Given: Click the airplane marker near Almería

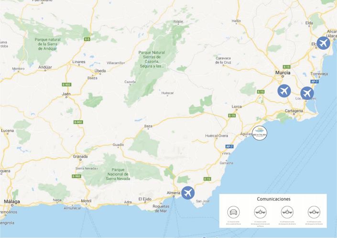Looking at the screenshot, I should coord(188,193).
